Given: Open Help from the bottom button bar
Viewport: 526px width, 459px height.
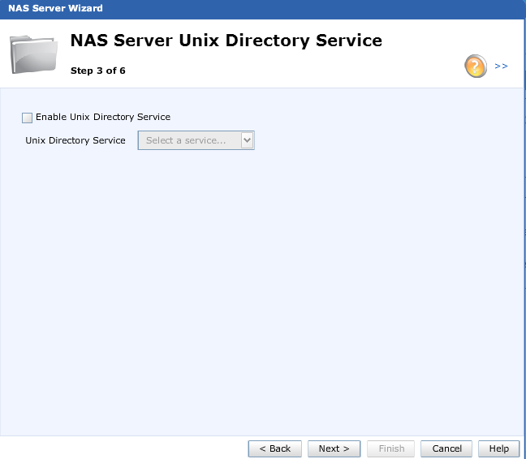Looking at the screenshot, I should coord(498,448).
